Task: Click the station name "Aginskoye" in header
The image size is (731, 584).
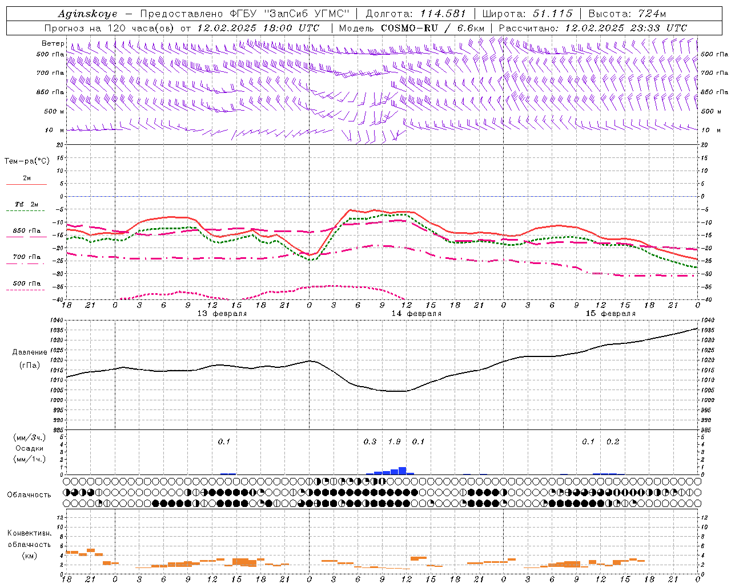Action: click(x=87, y=14)
